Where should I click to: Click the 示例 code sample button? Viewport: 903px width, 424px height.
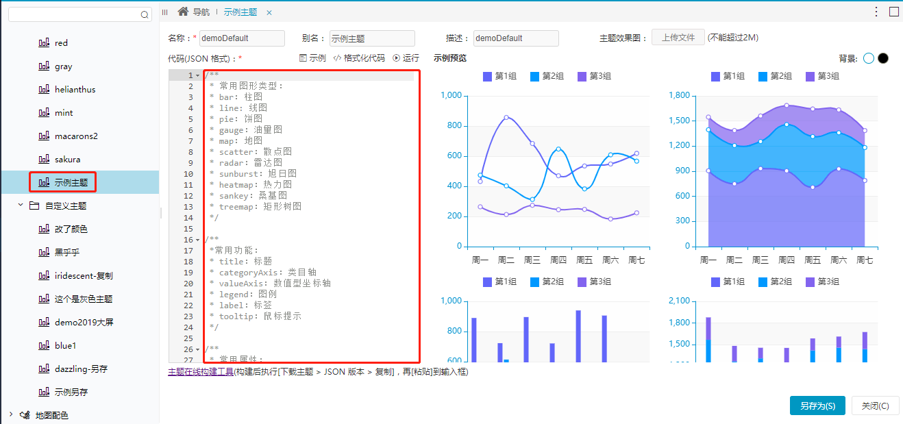[x=312, y=58]
